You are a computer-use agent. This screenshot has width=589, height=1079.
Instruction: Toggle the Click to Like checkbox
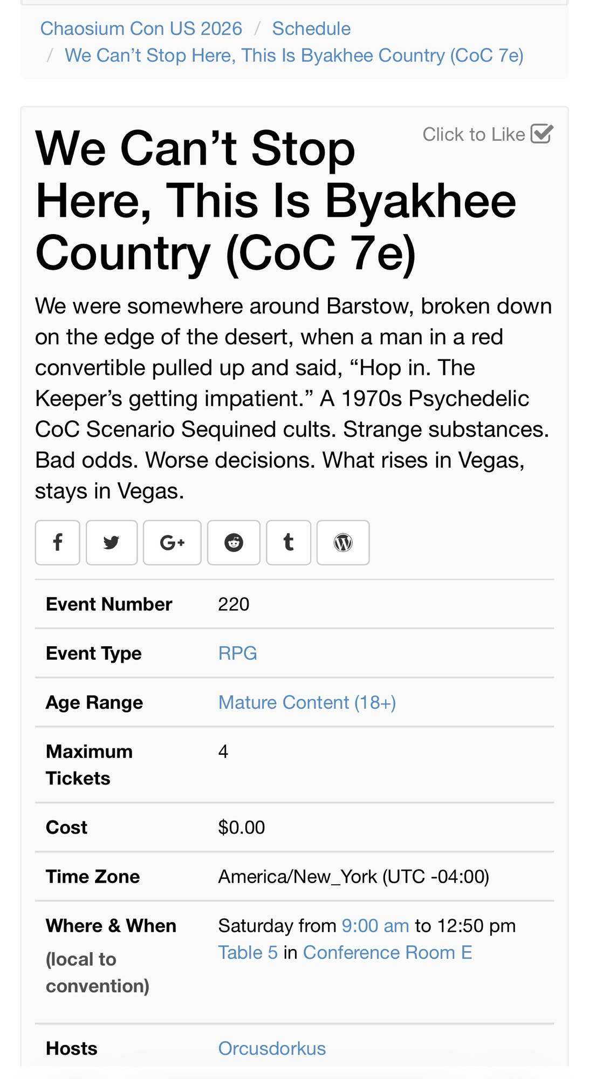tap(542, 134)
